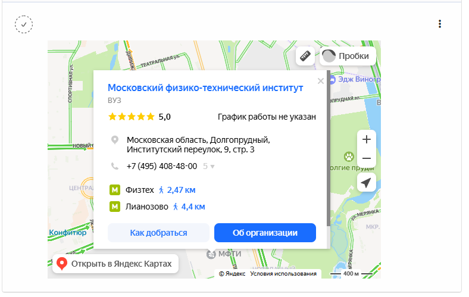Open map in Яндекс Картах
Image resolution: width=469 pixels, height=297 pixels.
tap(115, 264)
